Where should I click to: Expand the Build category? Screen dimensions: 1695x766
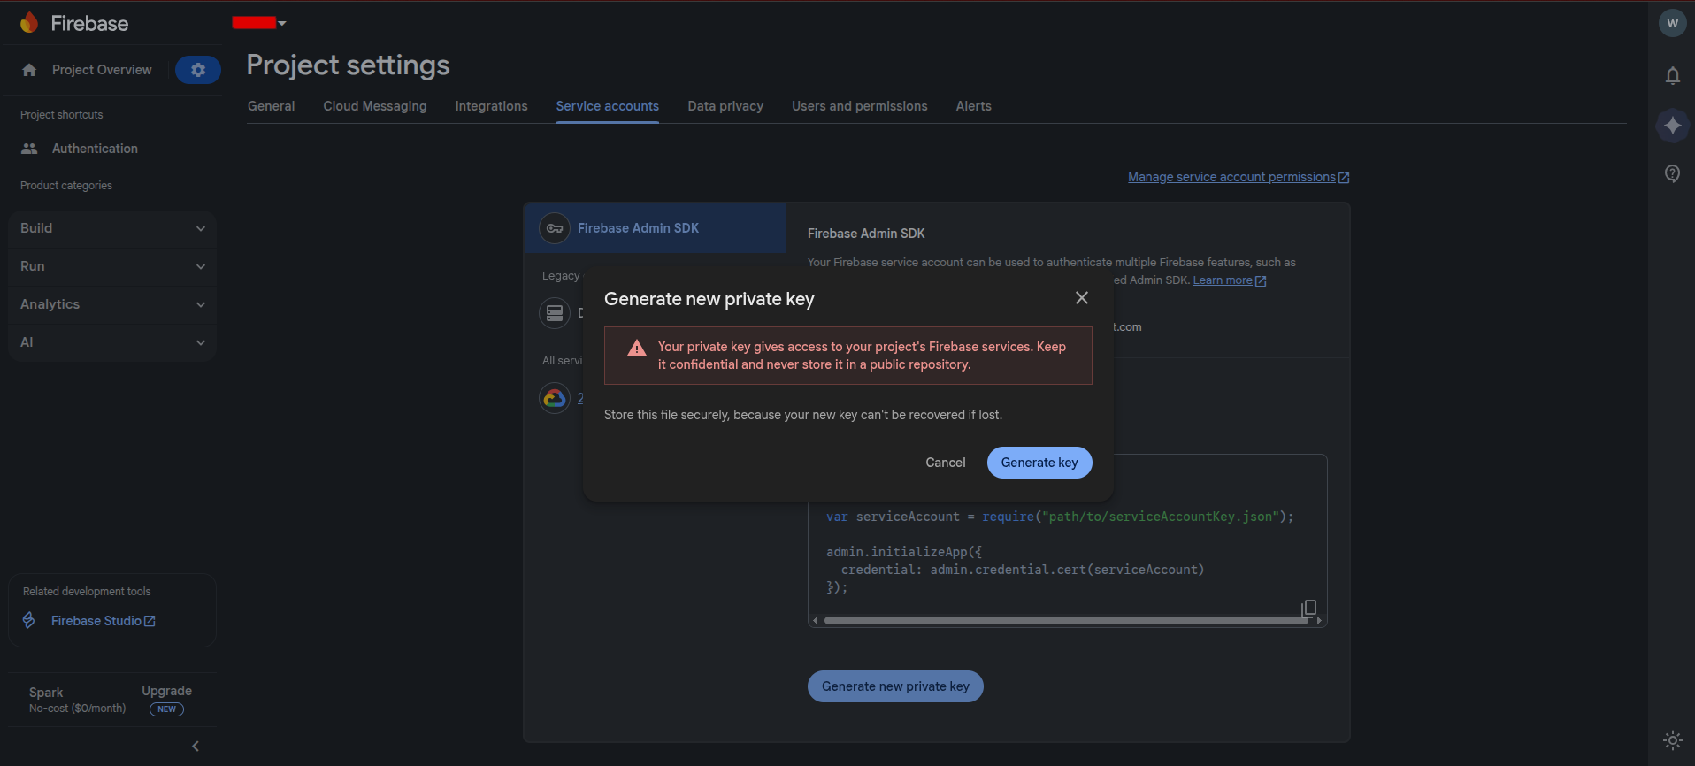(112, 228)
